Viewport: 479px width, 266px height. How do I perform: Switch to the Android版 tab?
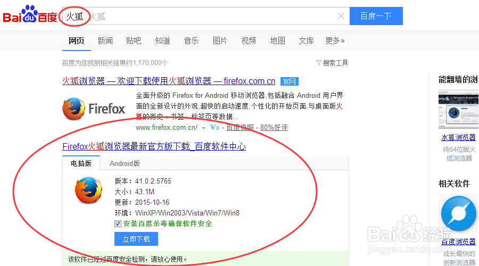click(x=125, y=163)
